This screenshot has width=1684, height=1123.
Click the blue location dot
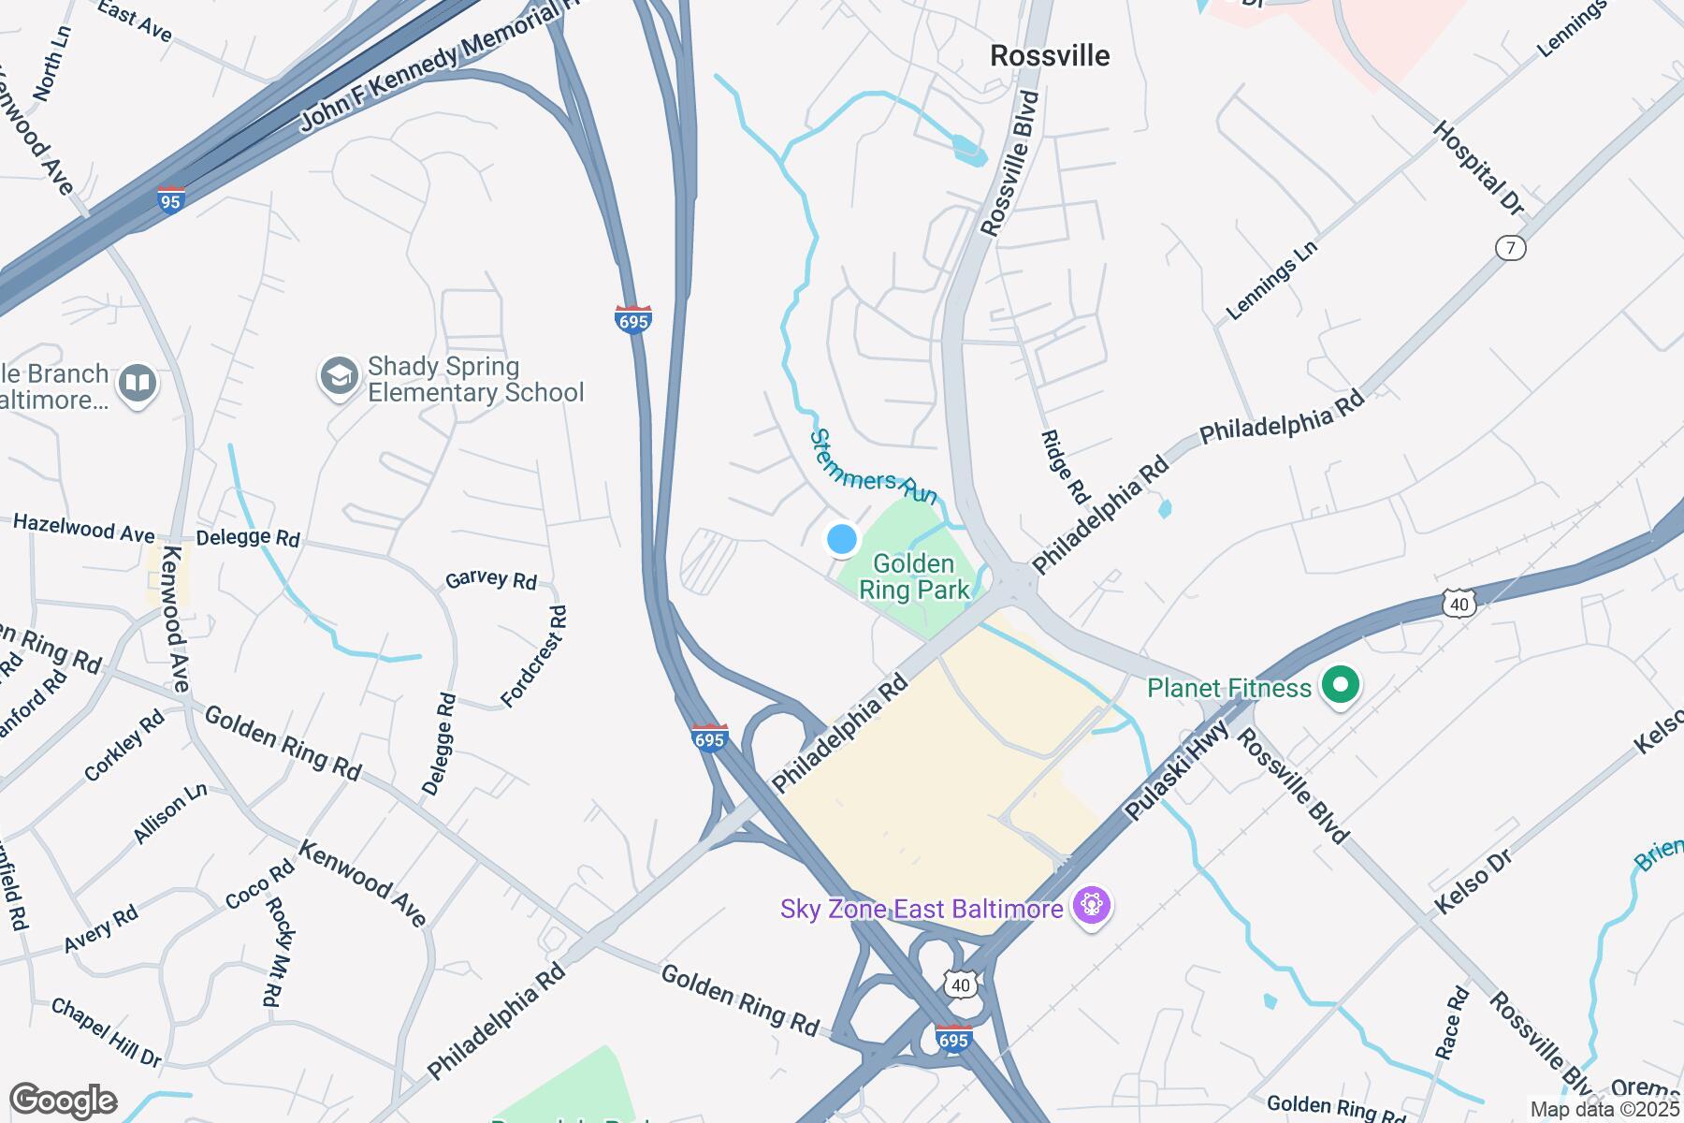pyautogui.click(x=842, y=539)
